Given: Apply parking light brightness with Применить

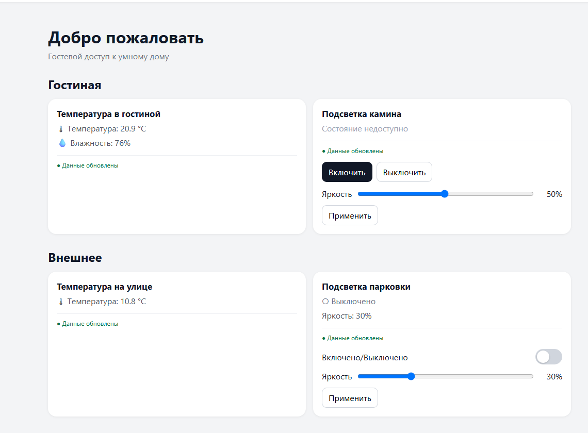Looking at the screenshot, I should point(350,398).
